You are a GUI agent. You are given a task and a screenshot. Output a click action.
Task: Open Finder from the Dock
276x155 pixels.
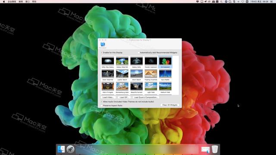61,149
